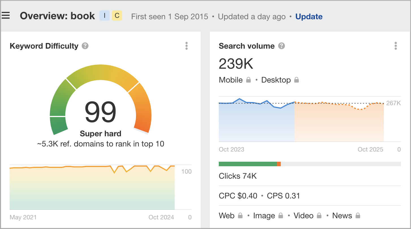The width and height of the screenshot is (411, 229).
Task: Select the Web search type
Action: point(227,216)
